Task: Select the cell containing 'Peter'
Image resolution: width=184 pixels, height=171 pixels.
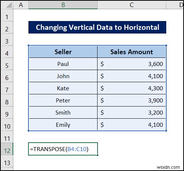Action: [x=63, y=100]
